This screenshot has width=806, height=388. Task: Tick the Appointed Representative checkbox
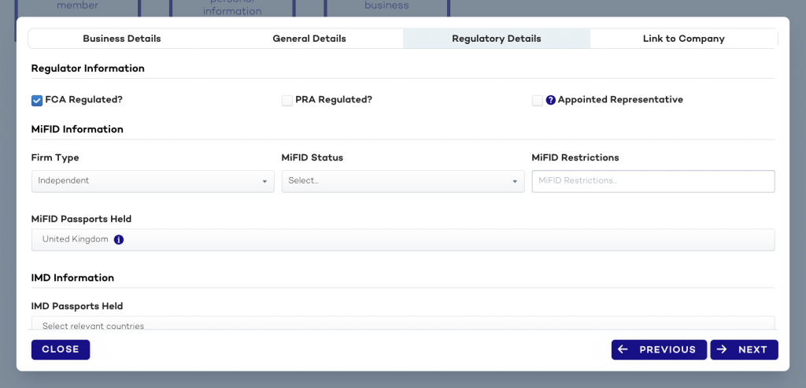tap(537, 101)
